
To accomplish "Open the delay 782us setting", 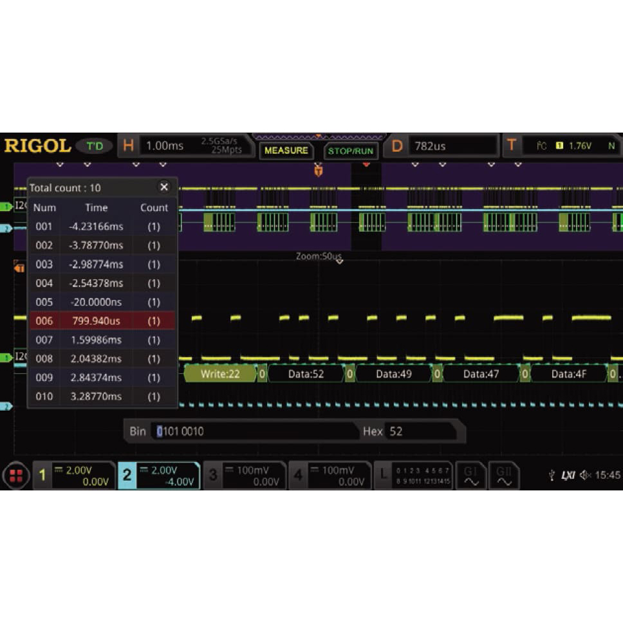I will click(x=442, y=146).
